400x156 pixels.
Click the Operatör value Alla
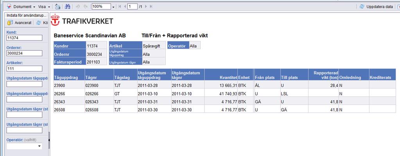[x=195, y=46]
